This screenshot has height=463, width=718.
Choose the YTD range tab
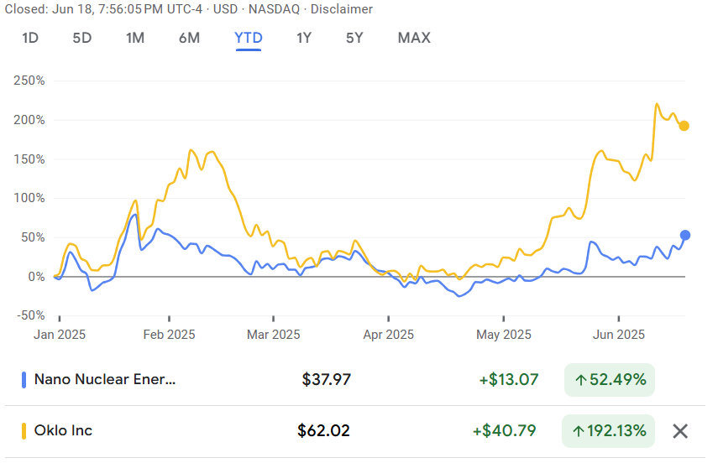pos(249,38)
